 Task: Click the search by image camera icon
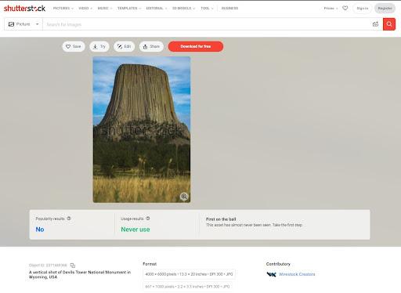click(375, 24)
